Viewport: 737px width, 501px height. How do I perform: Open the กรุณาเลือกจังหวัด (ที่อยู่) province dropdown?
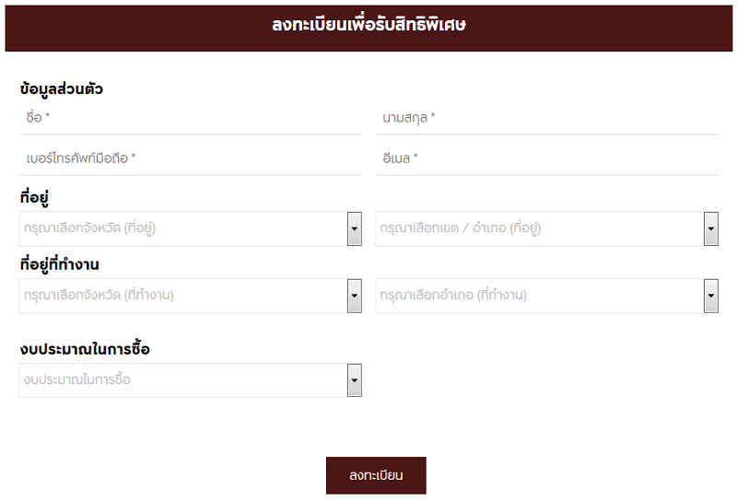pyautogui.click(x=191, y=229)
